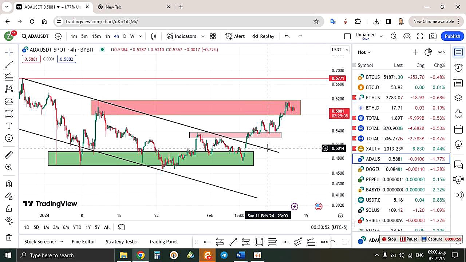
Task: Open the forecasting and measurement tools
Action: (9, 101)
